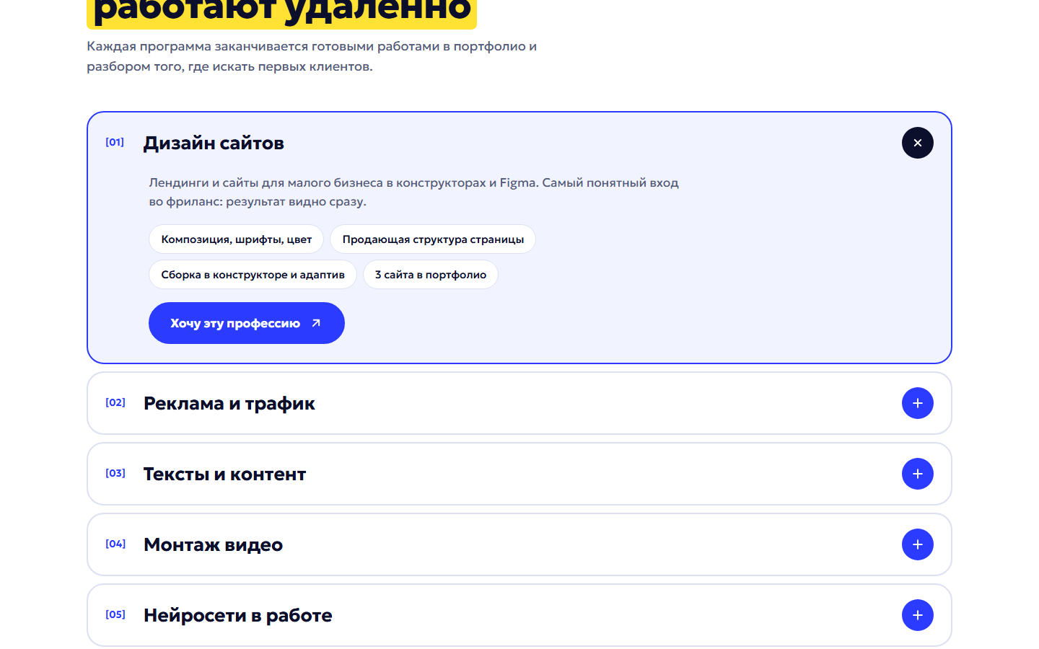Expand Тексты и контент with plus icon
Screen dimensions: 1039x649
coord(918,474)
